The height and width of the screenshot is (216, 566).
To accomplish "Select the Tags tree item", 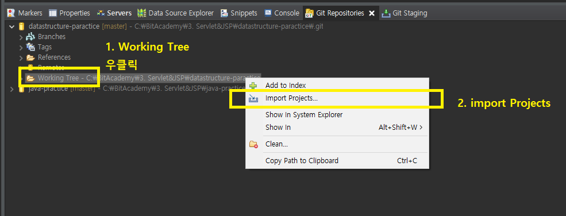I will [45, 47].
